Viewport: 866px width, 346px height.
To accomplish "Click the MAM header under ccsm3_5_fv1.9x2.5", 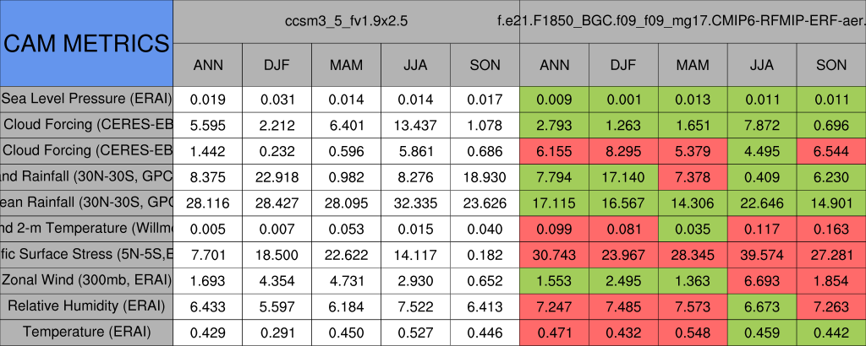I will coord(347,65).
